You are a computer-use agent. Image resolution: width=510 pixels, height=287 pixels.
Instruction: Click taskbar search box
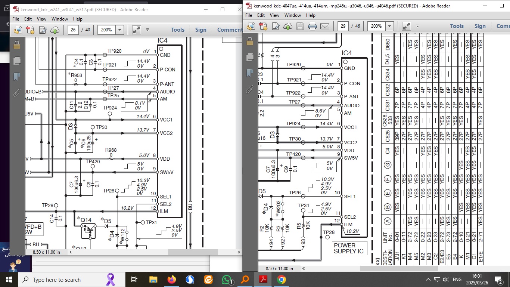[x=72, y=280]
